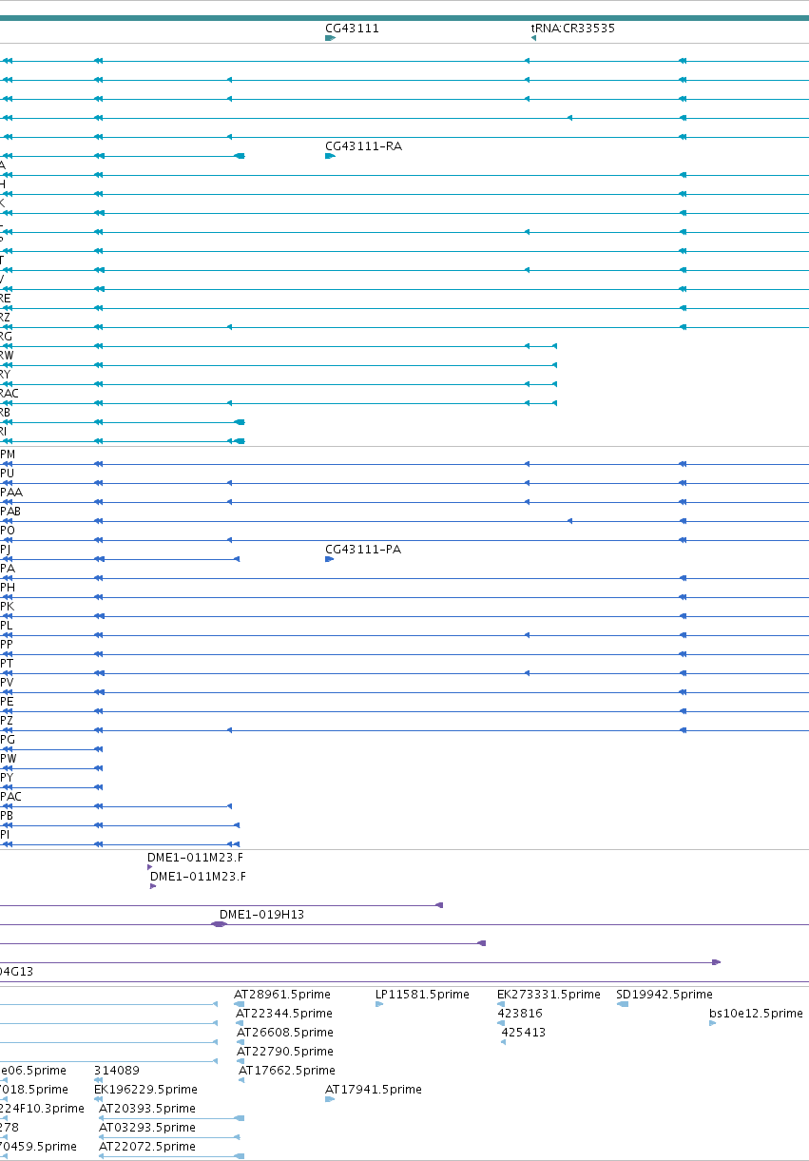Click the PO protein track label
The image size is (809, 1161).
(x=8, y=531)
